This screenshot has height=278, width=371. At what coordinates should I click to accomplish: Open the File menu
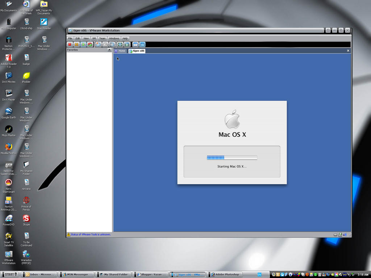pyautogui.click(x=70, y=38)
